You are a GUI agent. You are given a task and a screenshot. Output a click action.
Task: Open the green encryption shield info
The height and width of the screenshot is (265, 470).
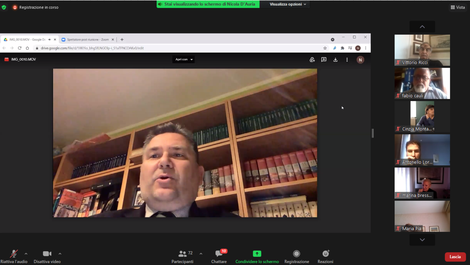pyautogui.click(x=4, y=7)
